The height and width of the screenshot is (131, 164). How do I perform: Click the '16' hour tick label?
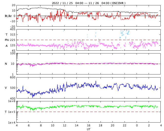pyautogui.click(x=88, y=125)
